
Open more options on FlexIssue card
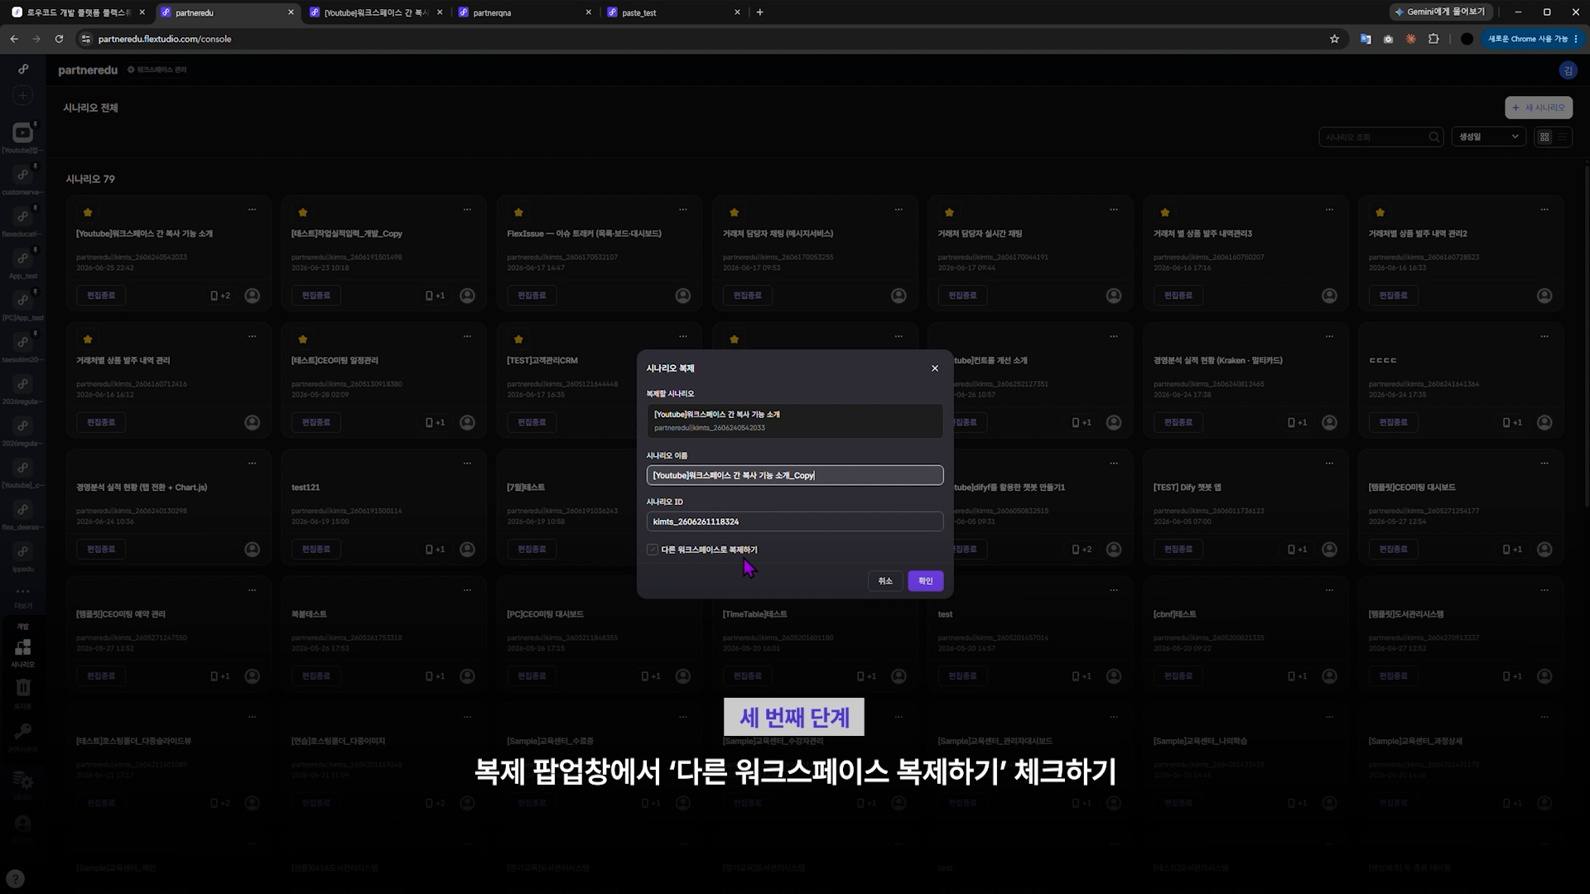683,209
